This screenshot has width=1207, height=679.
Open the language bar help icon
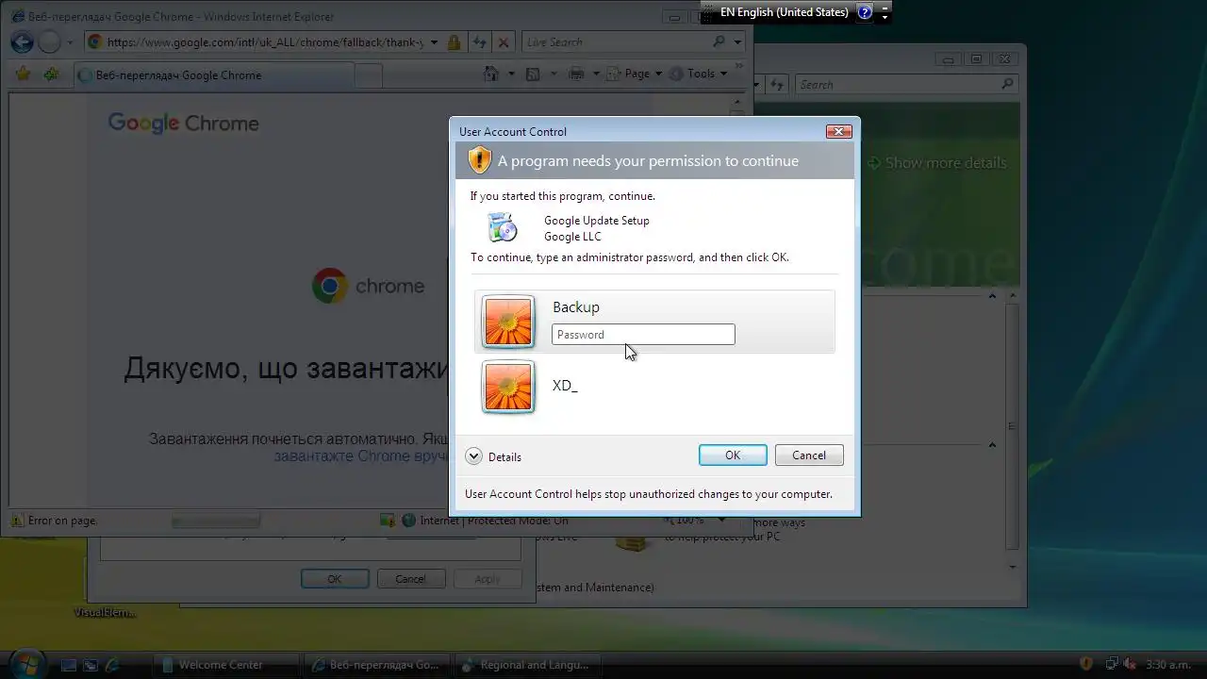(865, 12)
